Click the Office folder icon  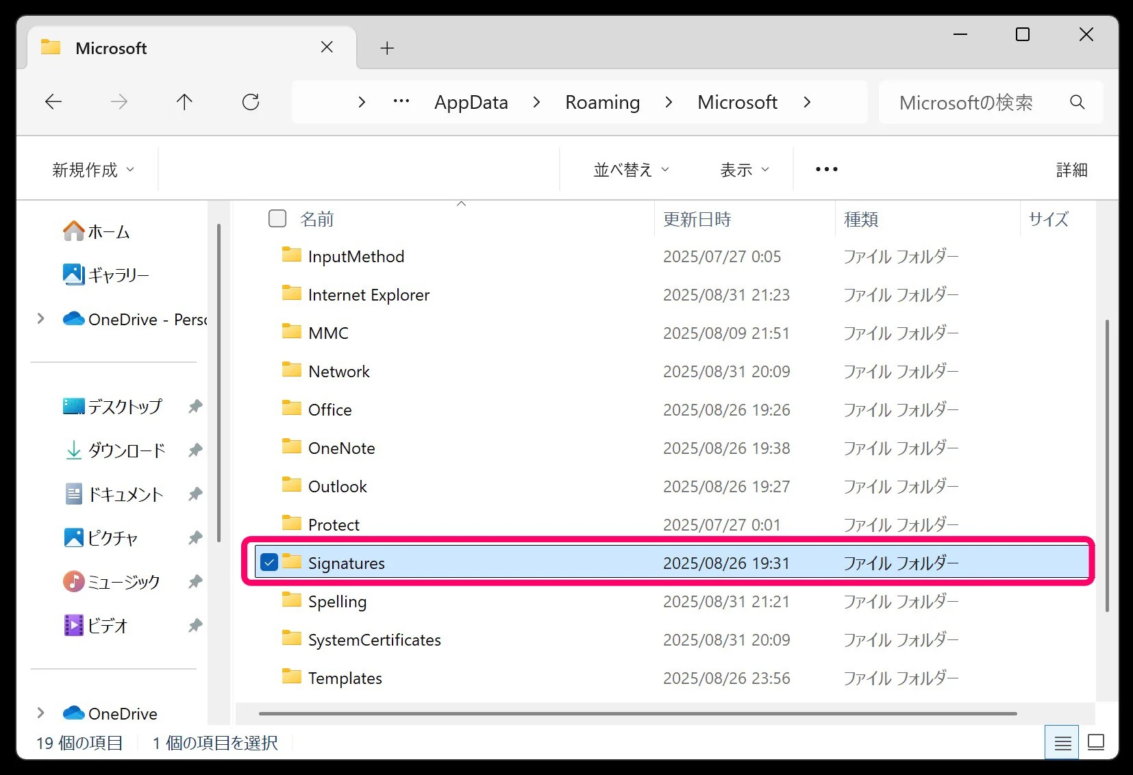click(292, 409)
